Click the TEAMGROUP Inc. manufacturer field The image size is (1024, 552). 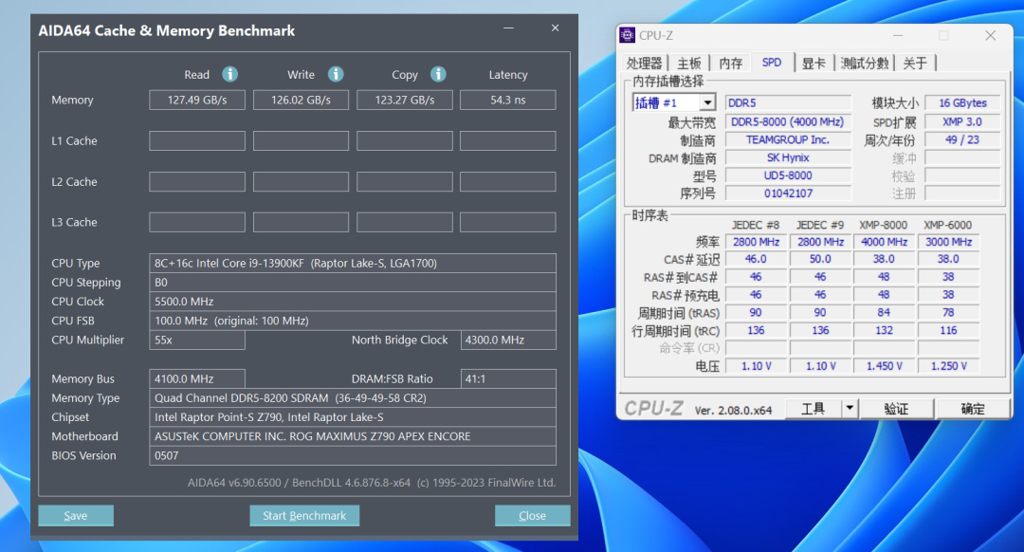click(788, 139)
